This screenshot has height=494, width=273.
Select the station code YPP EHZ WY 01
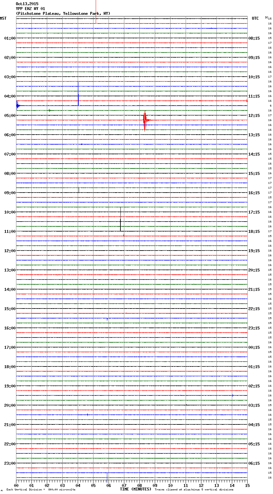pos(31,9)
